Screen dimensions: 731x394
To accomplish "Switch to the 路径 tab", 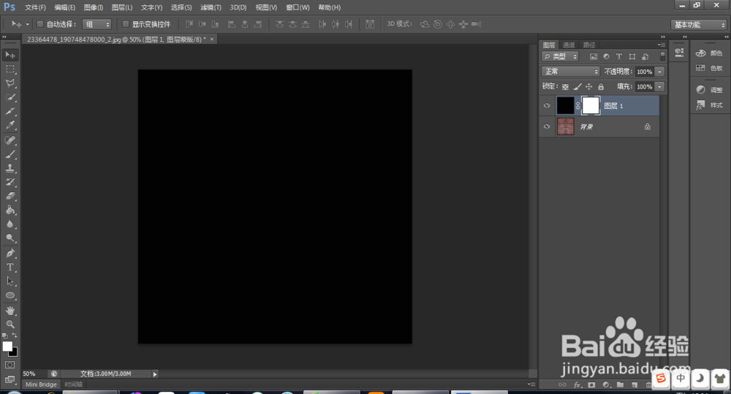I will (x=589, y=45).
